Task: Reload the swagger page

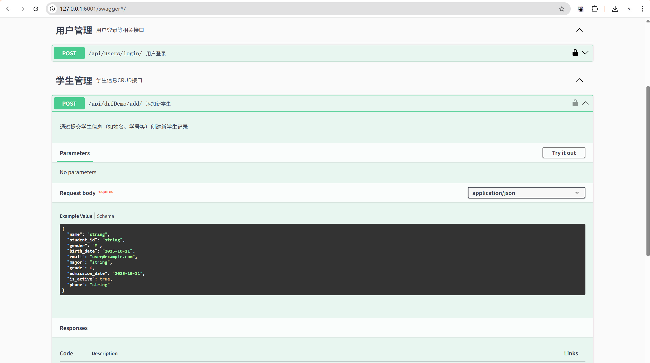Action: (x=36, y=9)
